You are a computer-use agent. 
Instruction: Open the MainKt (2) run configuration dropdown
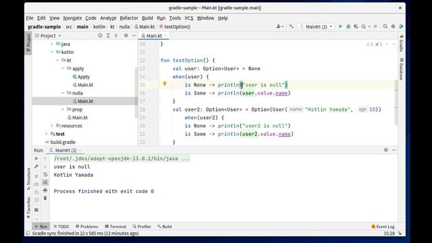click(x=317, y=26)
